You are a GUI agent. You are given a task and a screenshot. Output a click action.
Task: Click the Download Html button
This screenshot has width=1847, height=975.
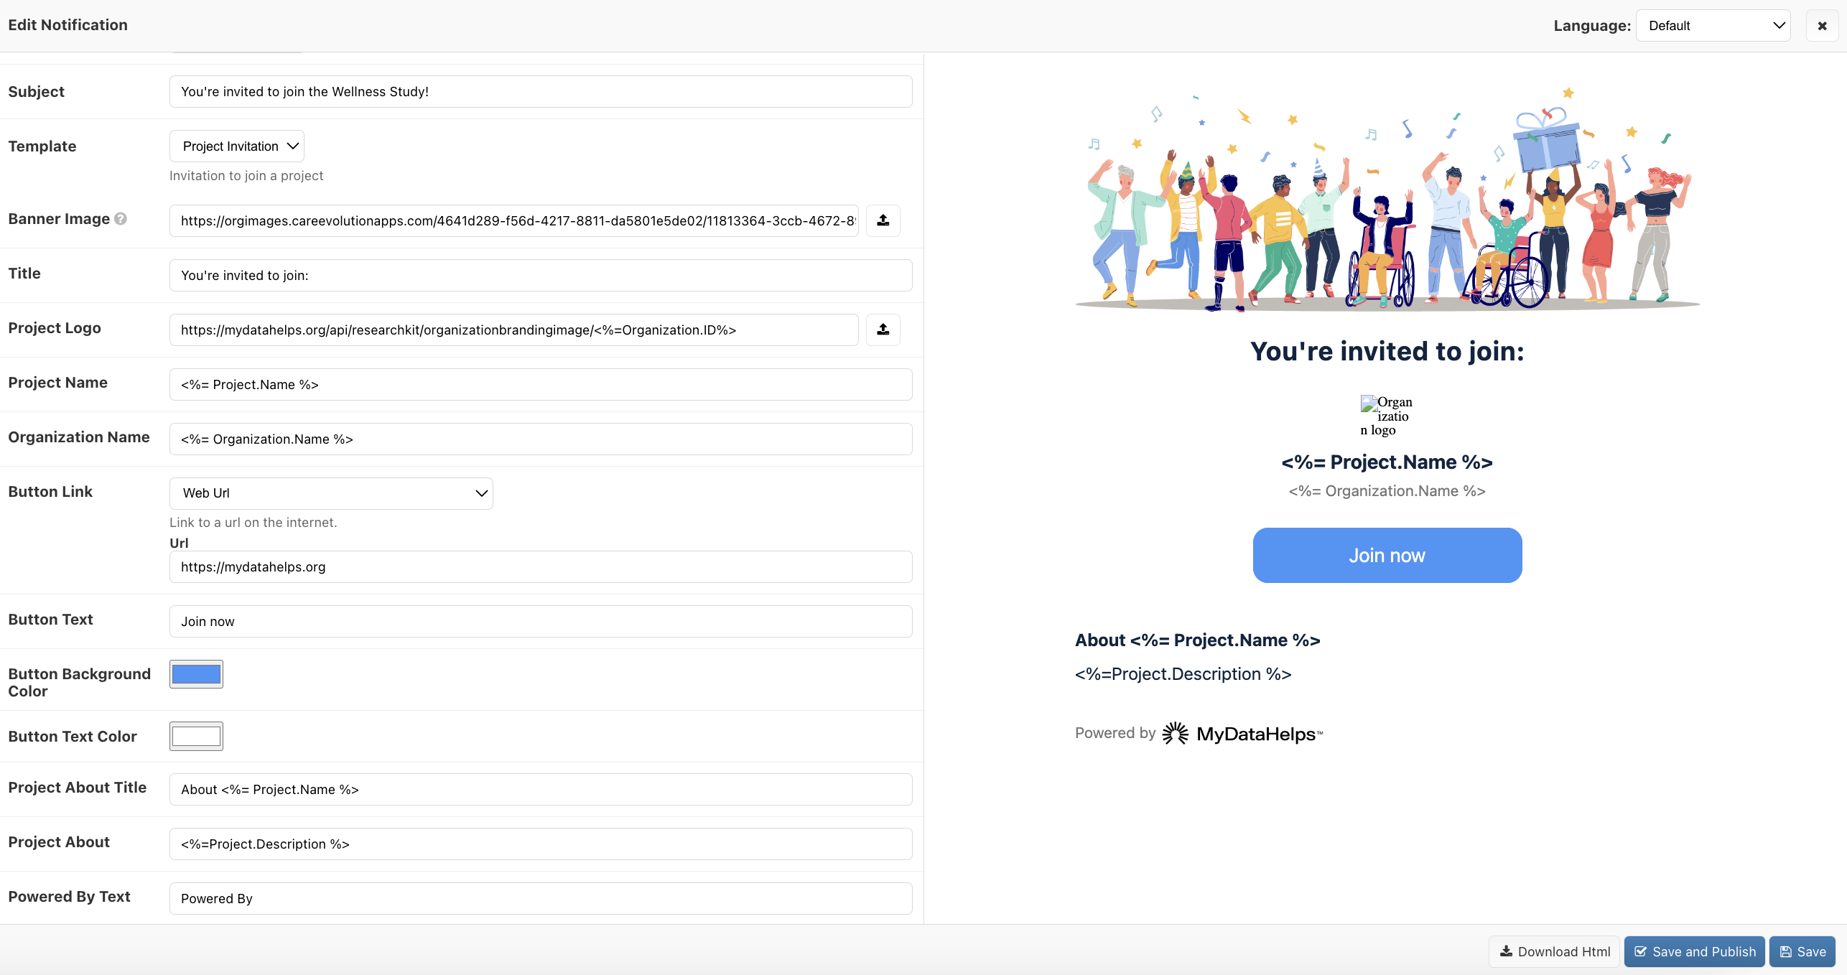1555,952
